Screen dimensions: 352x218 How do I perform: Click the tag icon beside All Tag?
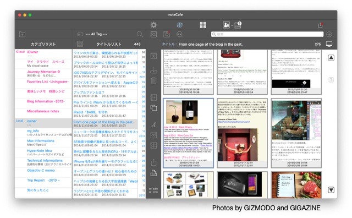(x=80, y=34)
